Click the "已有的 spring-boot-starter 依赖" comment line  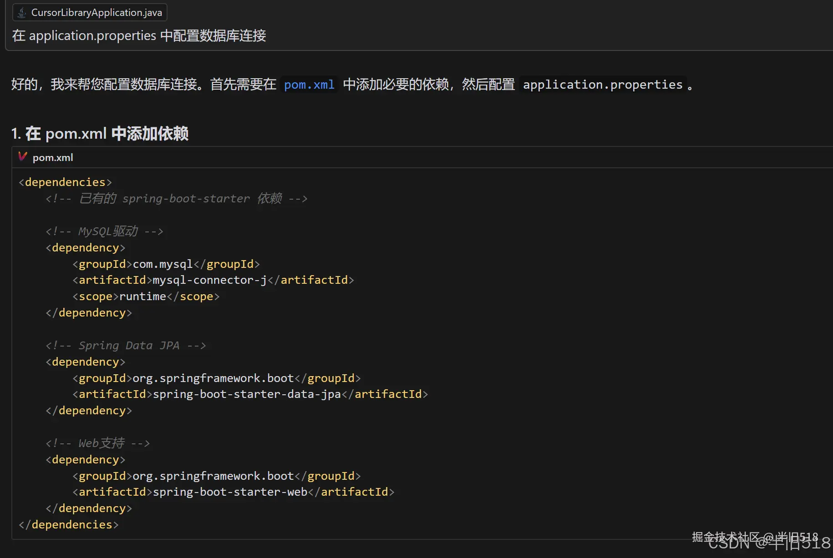pos(176,199)
